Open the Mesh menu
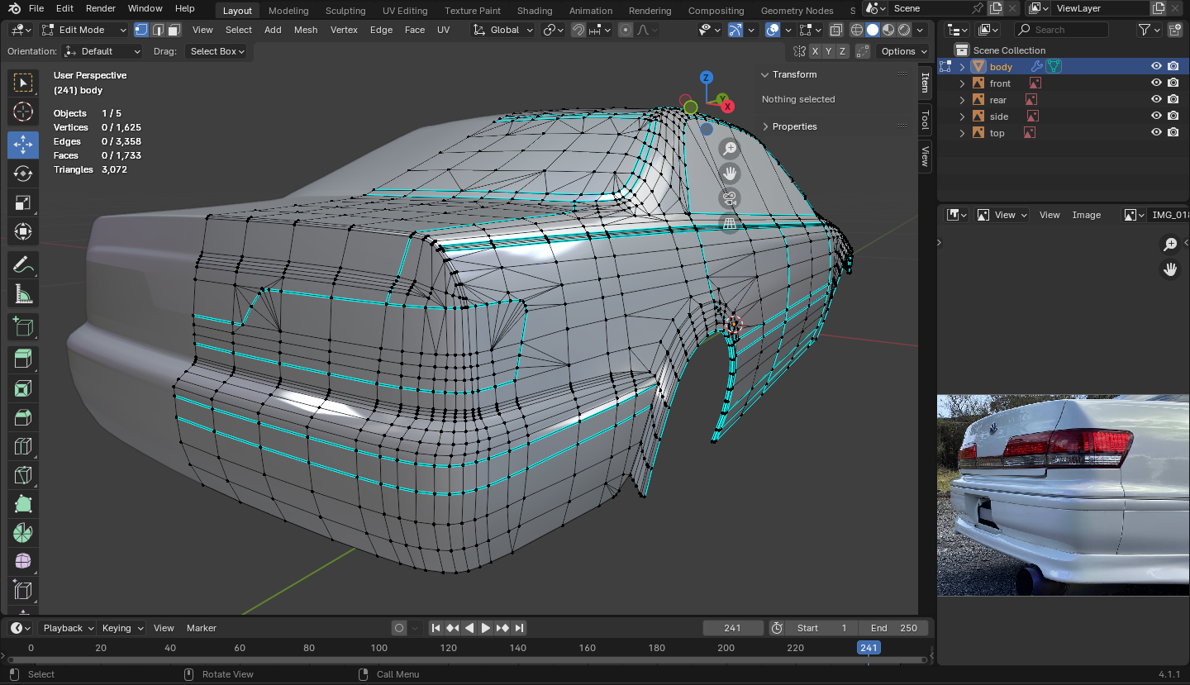This screenshot has width=1190, height=685. click(x=305, y=30)
